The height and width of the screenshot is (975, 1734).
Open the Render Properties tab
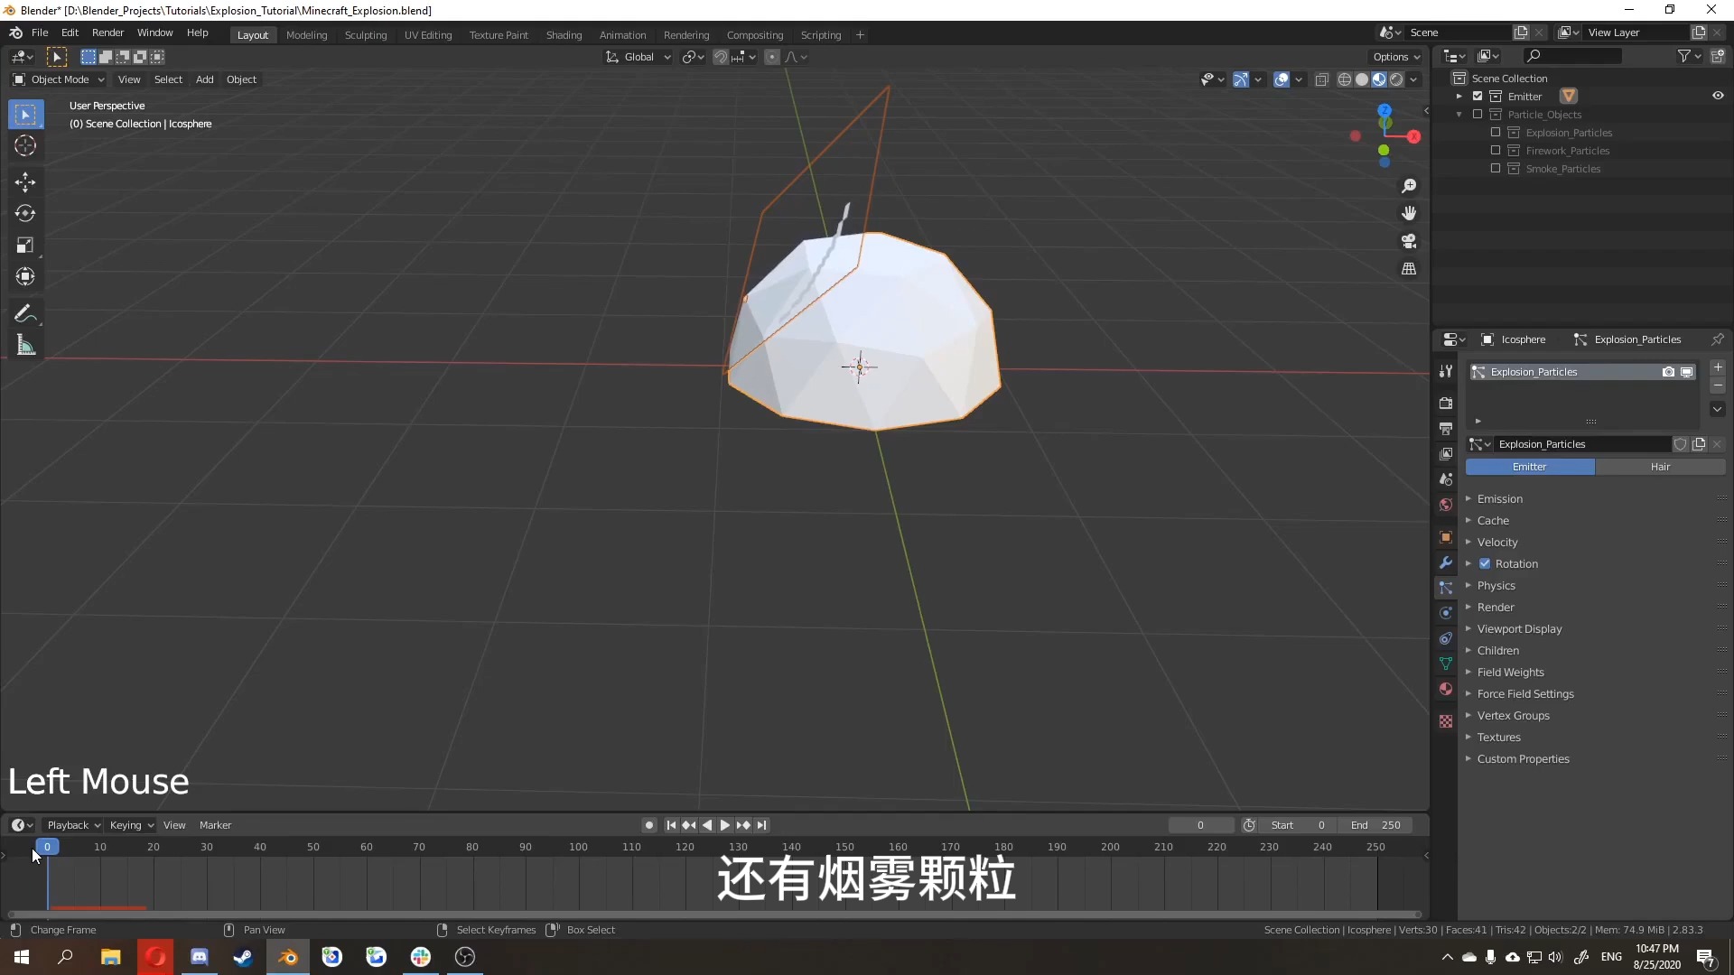coord(1446,403)
